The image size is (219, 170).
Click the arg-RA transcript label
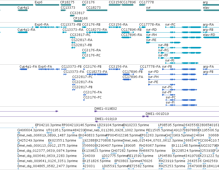coord(208,24)
